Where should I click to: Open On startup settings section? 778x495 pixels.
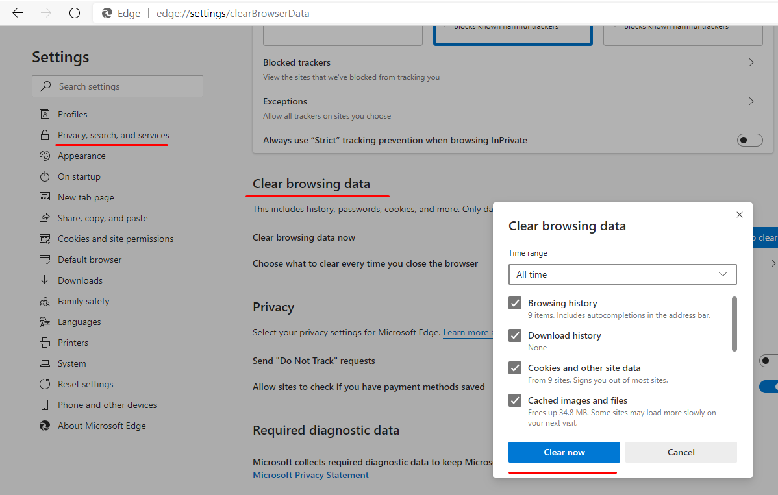[x=79, y=176]
